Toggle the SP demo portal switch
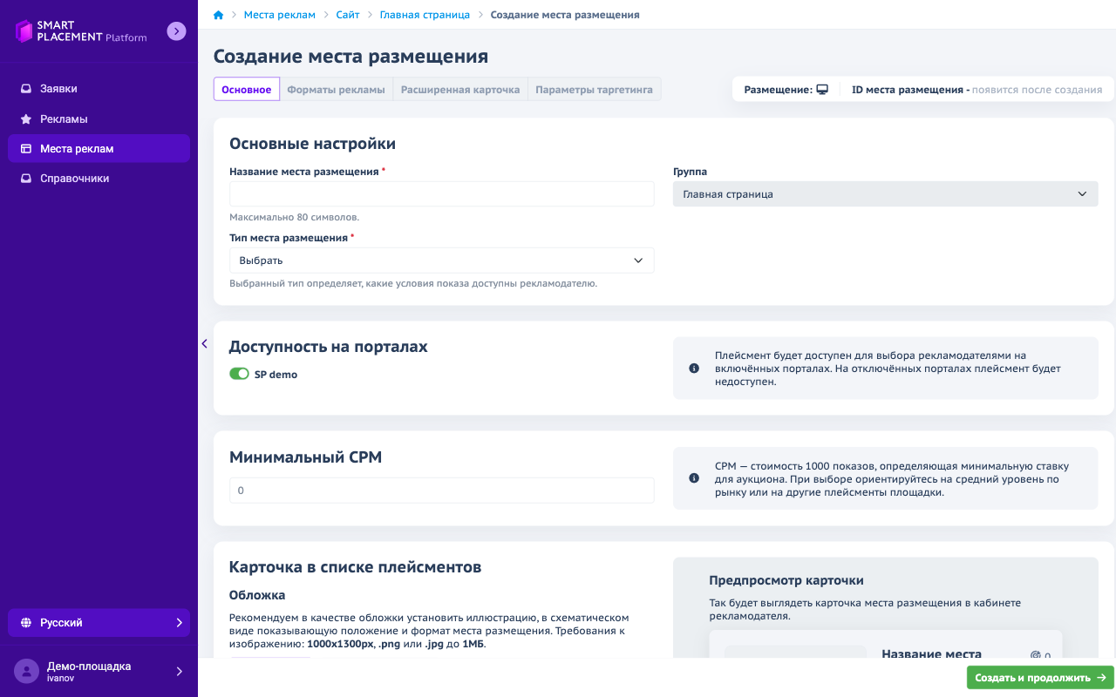This screenshot has height=697, width=1116. pyautogui.click(x=239, y=374)
